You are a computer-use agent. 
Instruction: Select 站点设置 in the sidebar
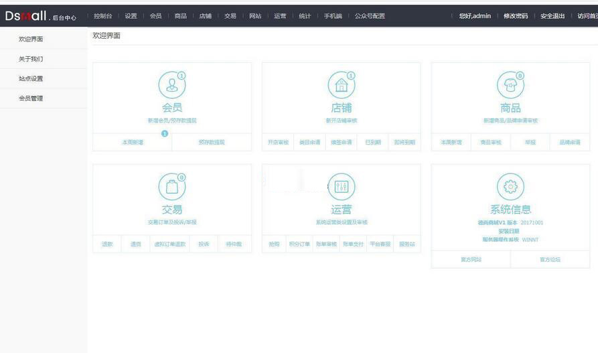pos(31,78)
